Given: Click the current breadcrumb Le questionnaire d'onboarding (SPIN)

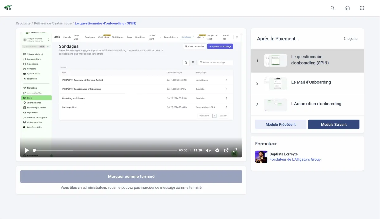Looking at the screenshot, I should point(105,23).
